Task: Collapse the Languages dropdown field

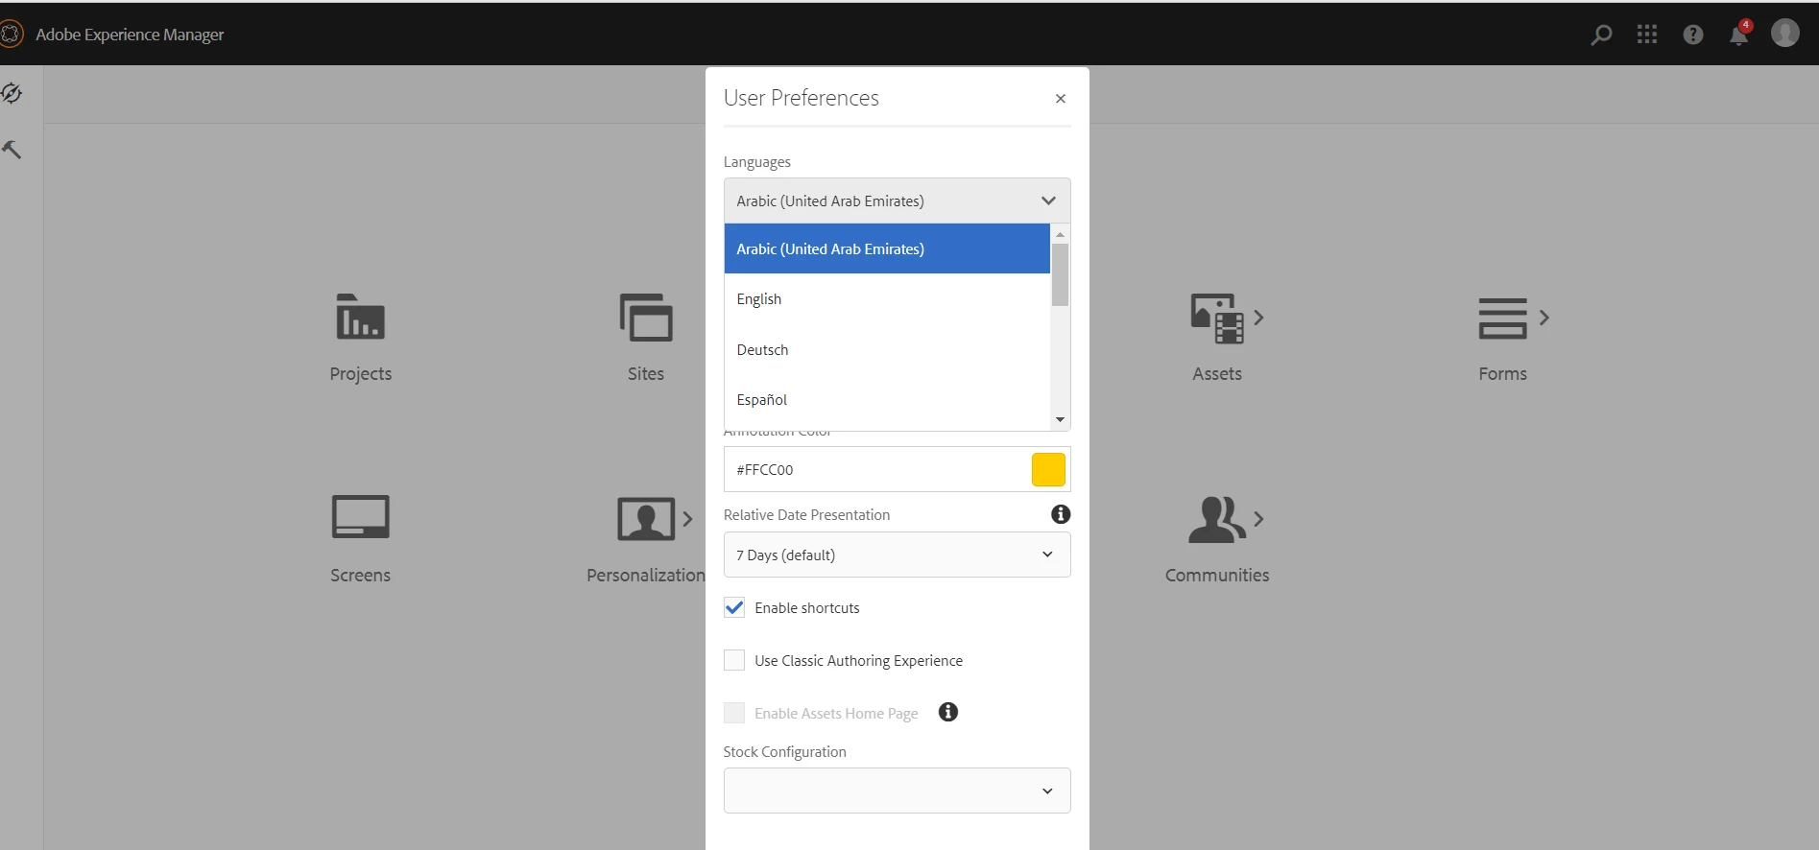Action: (x=897, y=201)
